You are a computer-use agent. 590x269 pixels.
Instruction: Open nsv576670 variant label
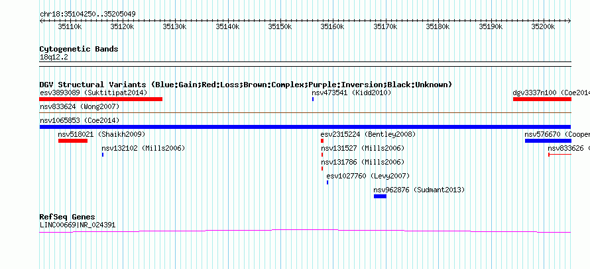pos(558,134)
